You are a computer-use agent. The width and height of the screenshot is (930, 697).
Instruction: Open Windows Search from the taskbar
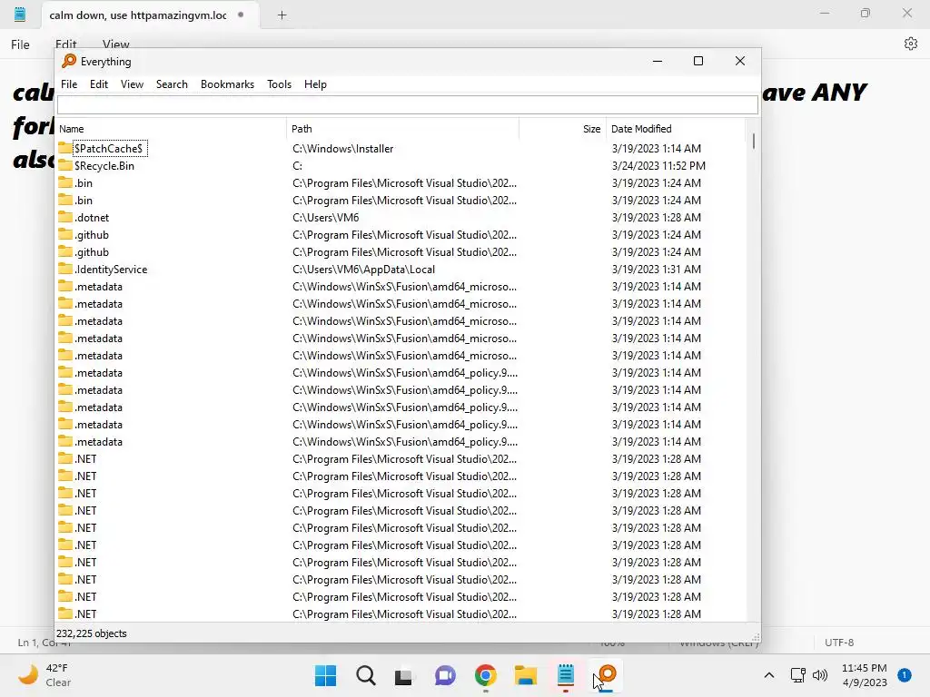click(x=366, y=675)
